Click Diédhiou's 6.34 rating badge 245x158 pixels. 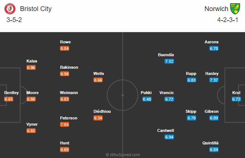pyautogui.click(x=98, y=118)
